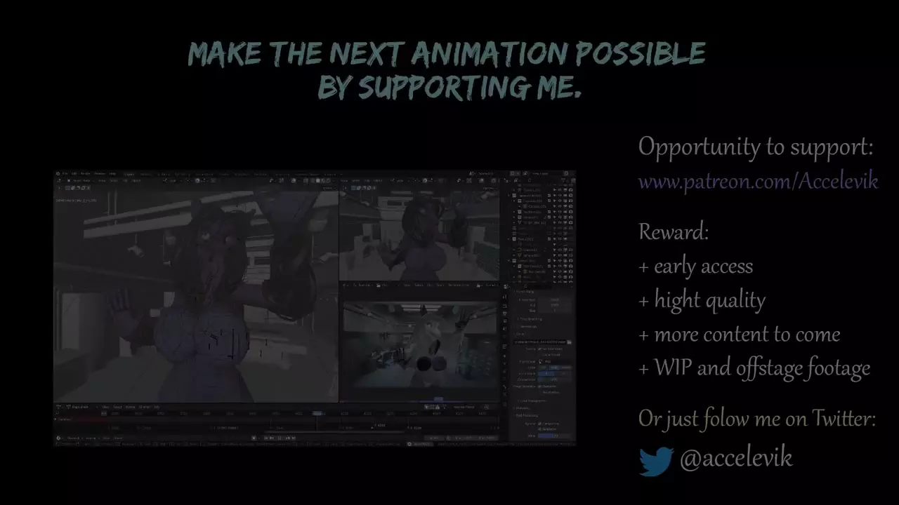Click the Twitter bird logo

(656, 461)
